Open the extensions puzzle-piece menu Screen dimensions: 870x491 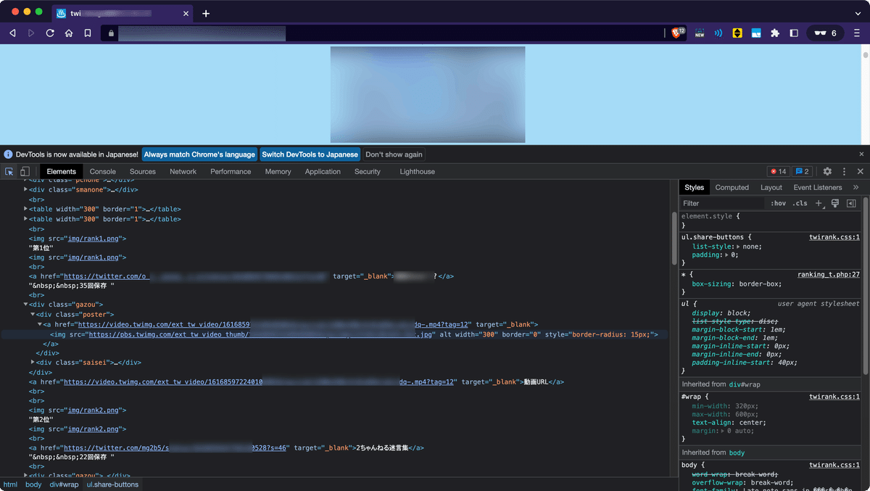point(775,33)
